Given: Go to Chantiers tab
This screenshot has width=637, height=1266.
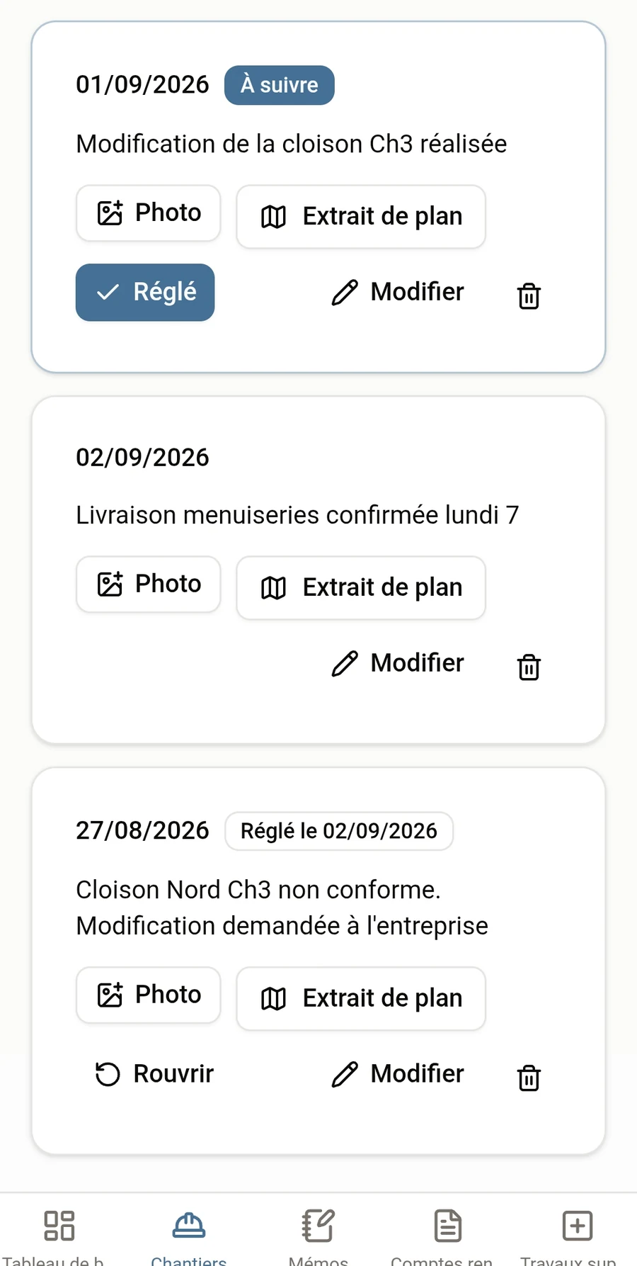Looking at the screenshot, I should [x=188, y=1233].
